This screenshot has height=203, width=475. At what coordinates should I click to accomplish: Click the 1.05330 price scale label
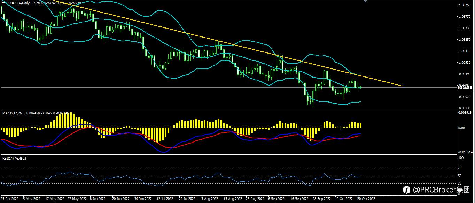coord(466,28)
